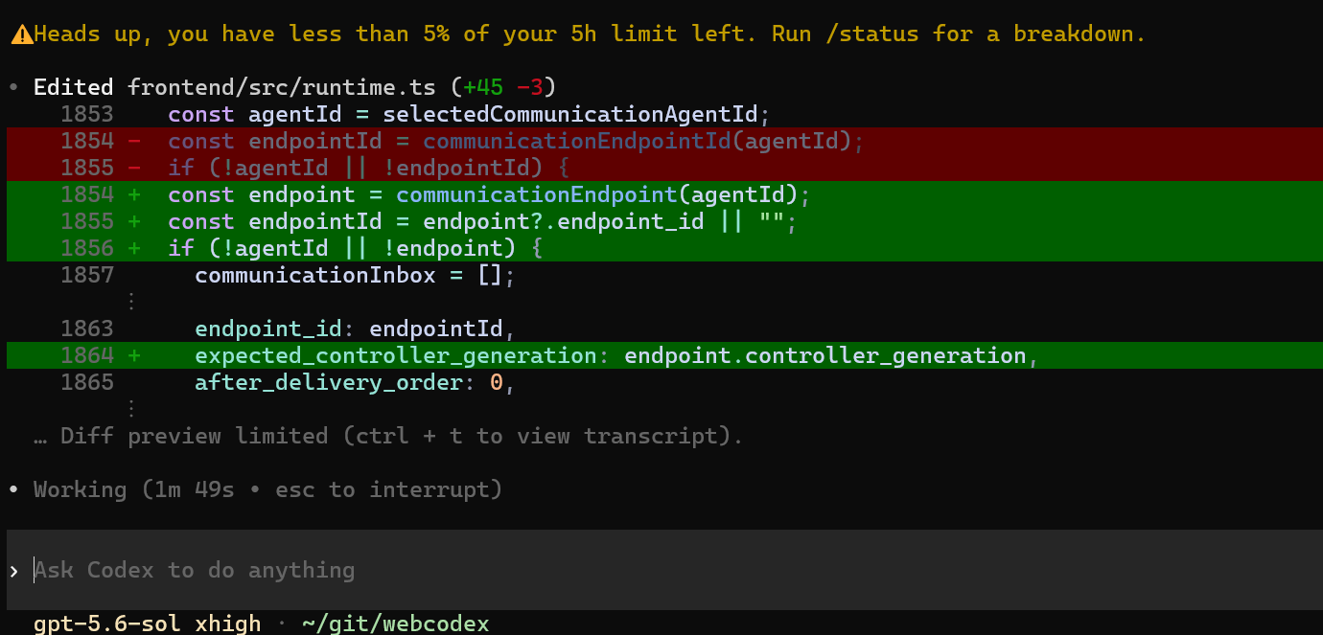
Task: Click the minus marker on line 1854
Action: tap(134, 141)
